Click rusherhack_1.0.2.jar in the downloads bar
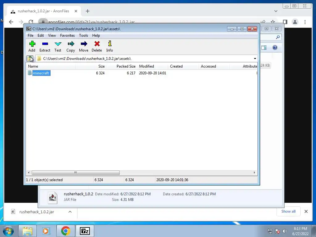 [x=37, y=212]
